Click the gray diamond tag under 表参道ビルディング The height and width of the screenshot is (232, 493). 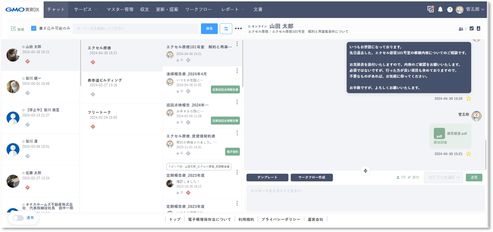[x=93, y=94]
